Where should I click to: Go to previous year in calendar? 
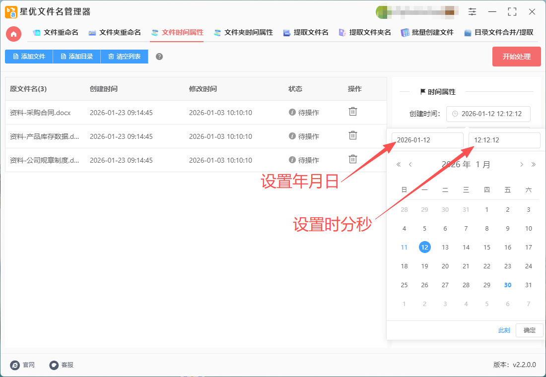click(x=399, y=165)
